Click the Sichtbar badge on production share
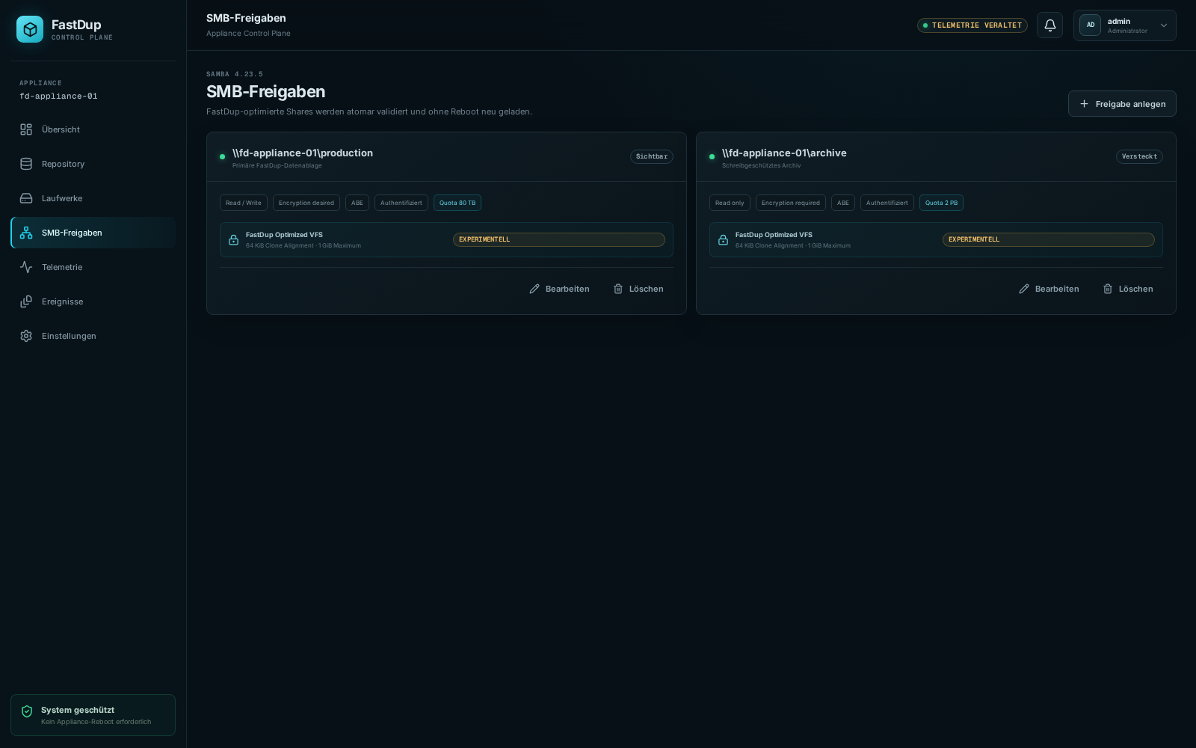This screenshot has width=1196, height=748. pyautogui.click(x=652, y=156)
